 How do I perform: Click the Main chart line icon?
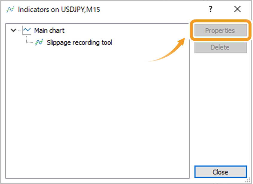tap(27, 30)
